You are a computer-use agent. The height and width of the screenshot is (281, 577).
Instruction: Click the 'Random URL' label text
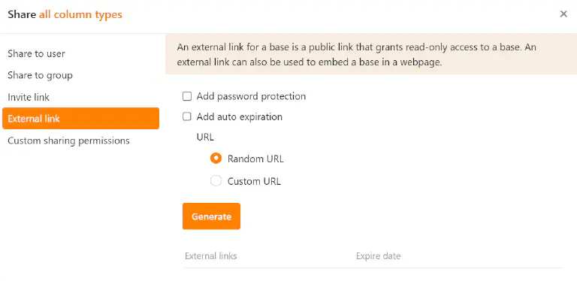[x=255, y=159]
